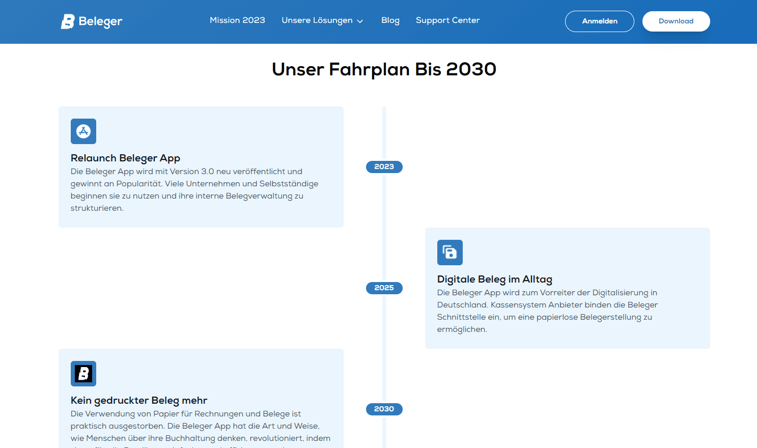Screen dimensions: 757x448
Task: Click the Beleger wordmark text in header
Action: point(101,21)
